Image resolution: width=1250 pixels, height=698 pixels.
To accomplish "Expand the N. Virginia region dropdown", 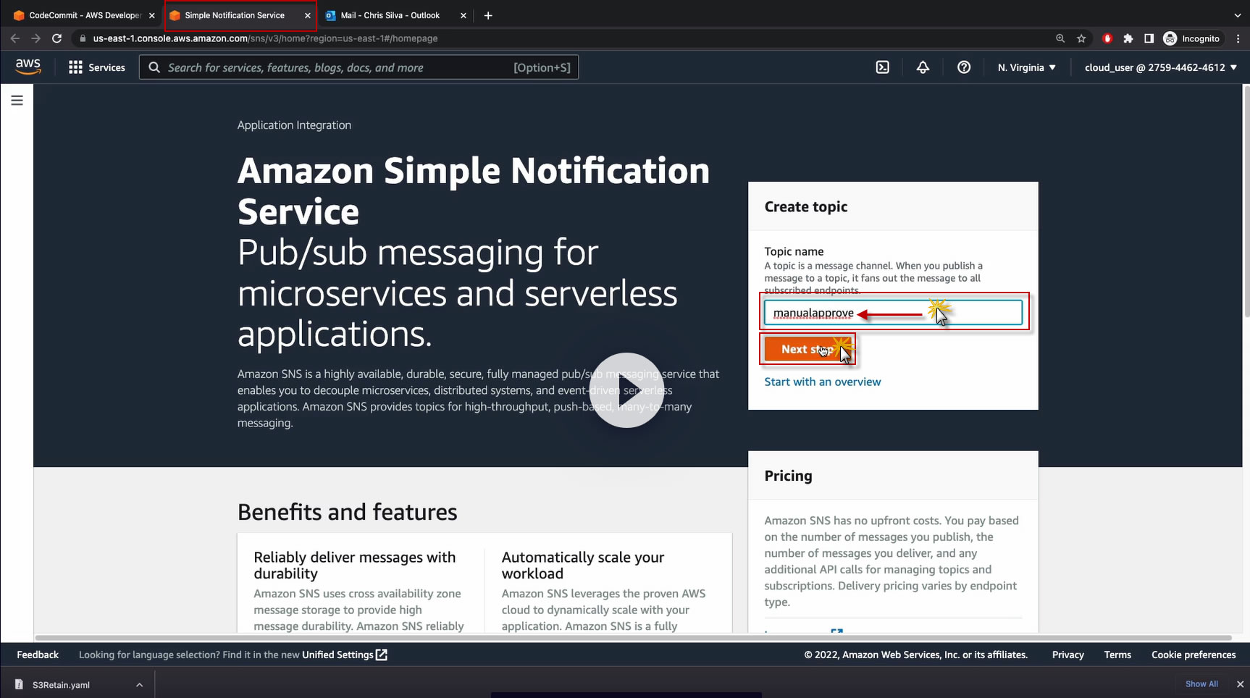I will tap(1027, 67).
